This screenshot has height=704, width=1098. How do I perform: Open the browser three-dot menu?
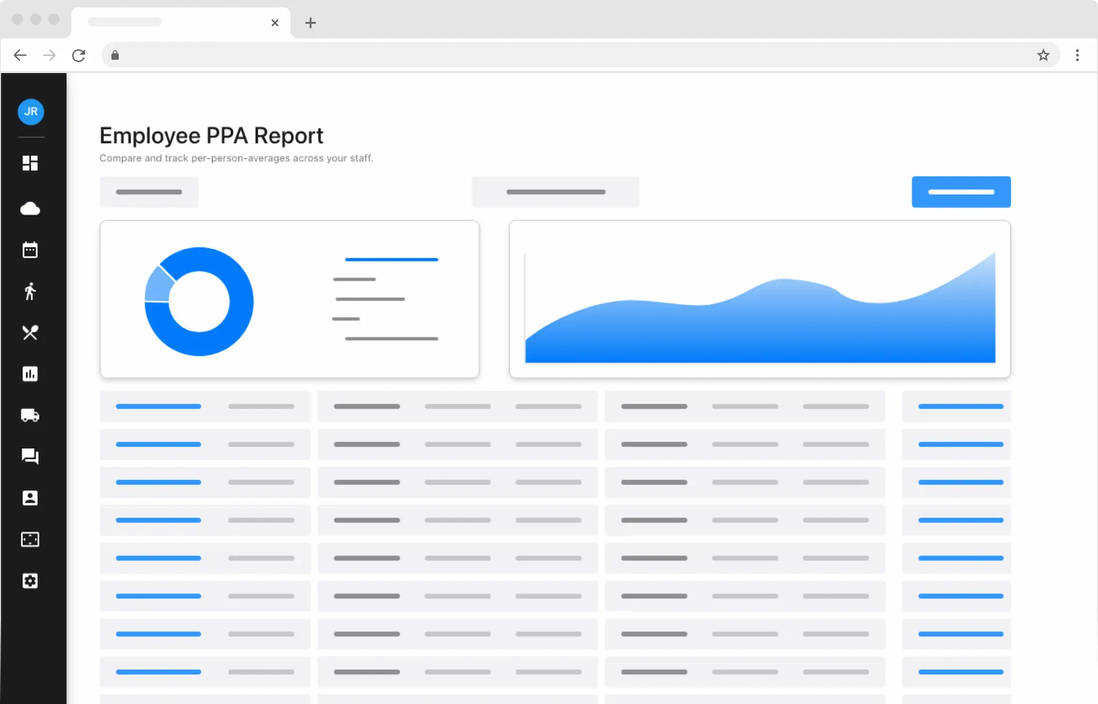(x=1078, y=55)
